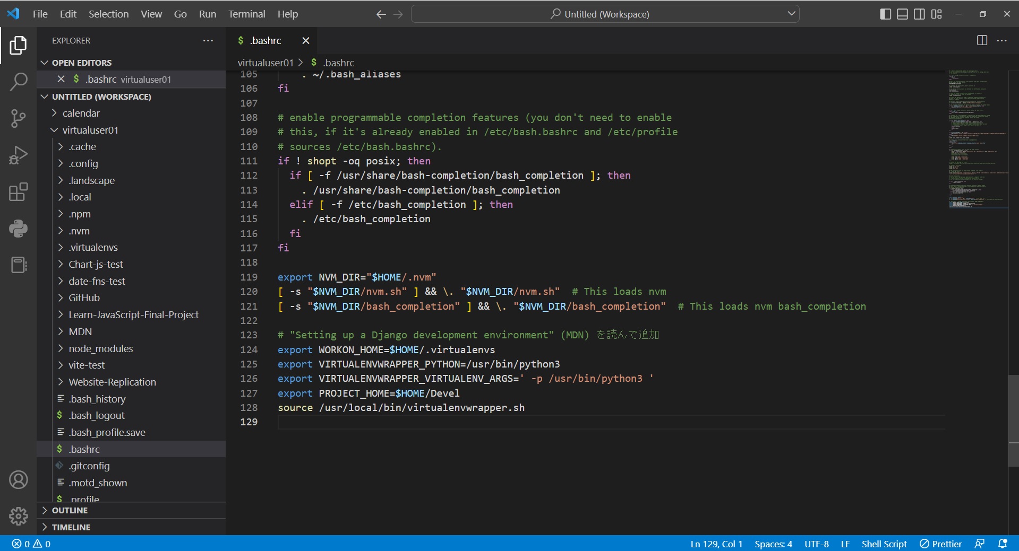Open the Search view in activity bar
This screenshot has height=551, width=1019.
19,82
